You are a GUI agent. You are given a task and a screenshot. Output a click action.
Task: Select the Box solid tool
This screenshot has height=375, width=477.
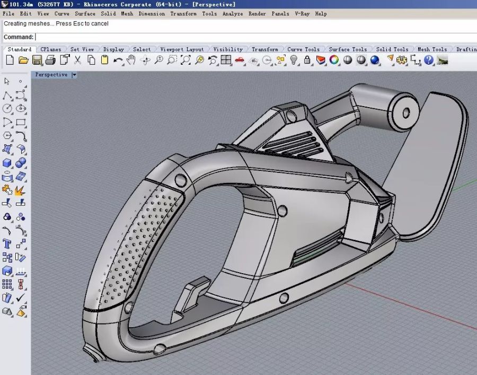click(x=7, y=163)
